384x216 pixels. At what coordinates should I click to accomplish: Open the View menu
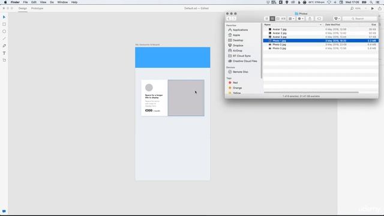43,2
